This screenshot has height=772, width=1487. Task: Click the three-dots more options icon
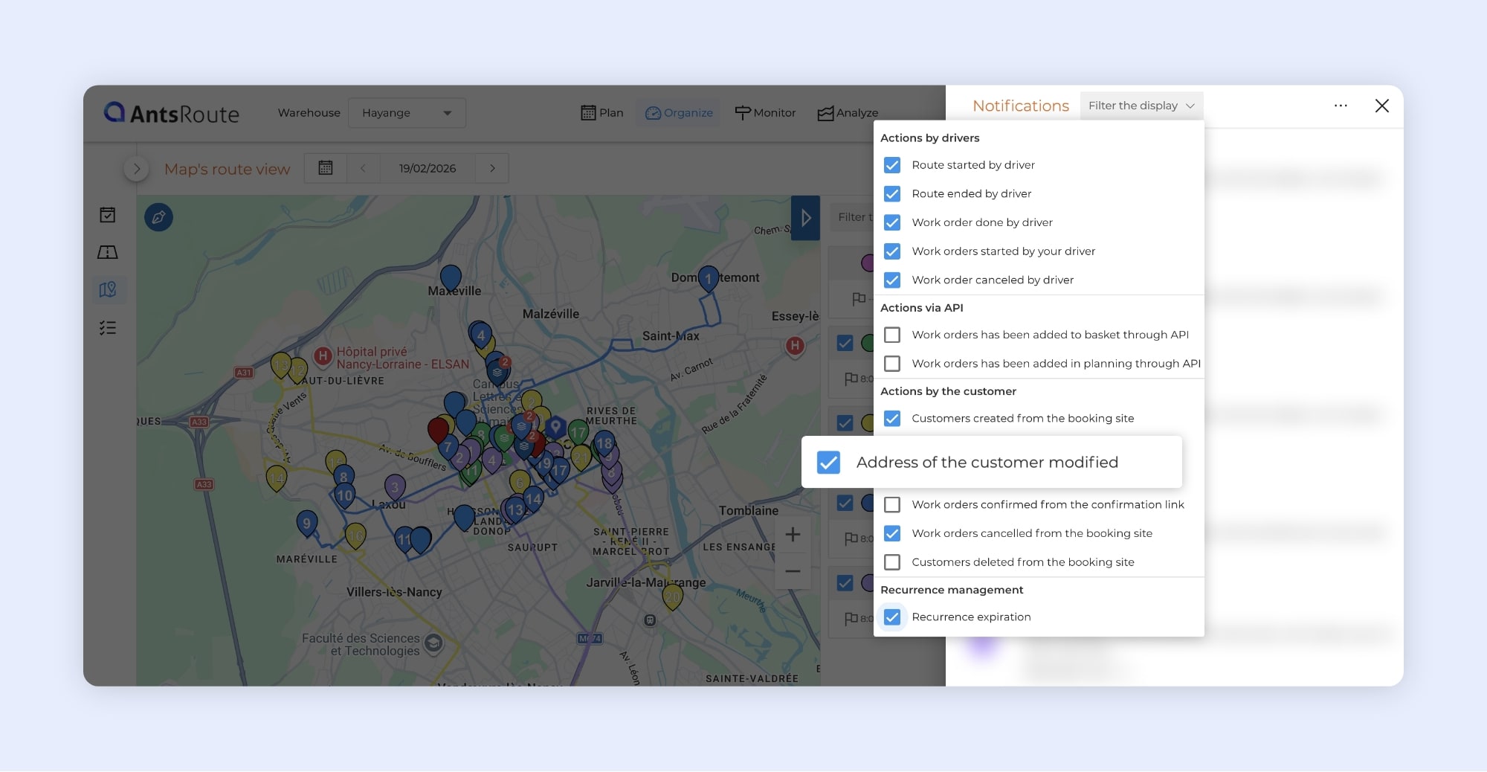click(x=1341, y=106)
